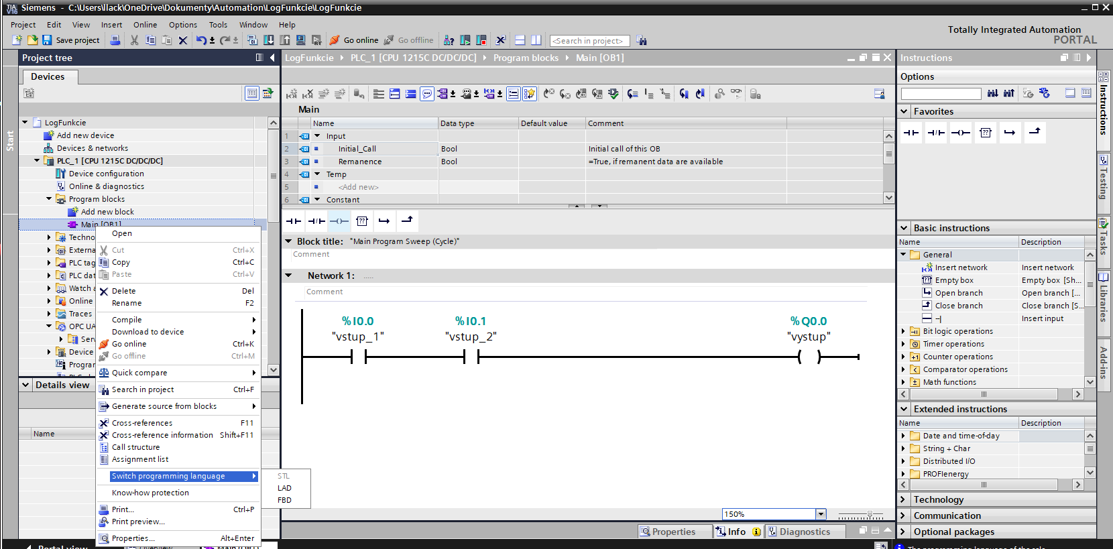Click Properties... in the context menu
1113x549 pixels.
coord(133,538)
